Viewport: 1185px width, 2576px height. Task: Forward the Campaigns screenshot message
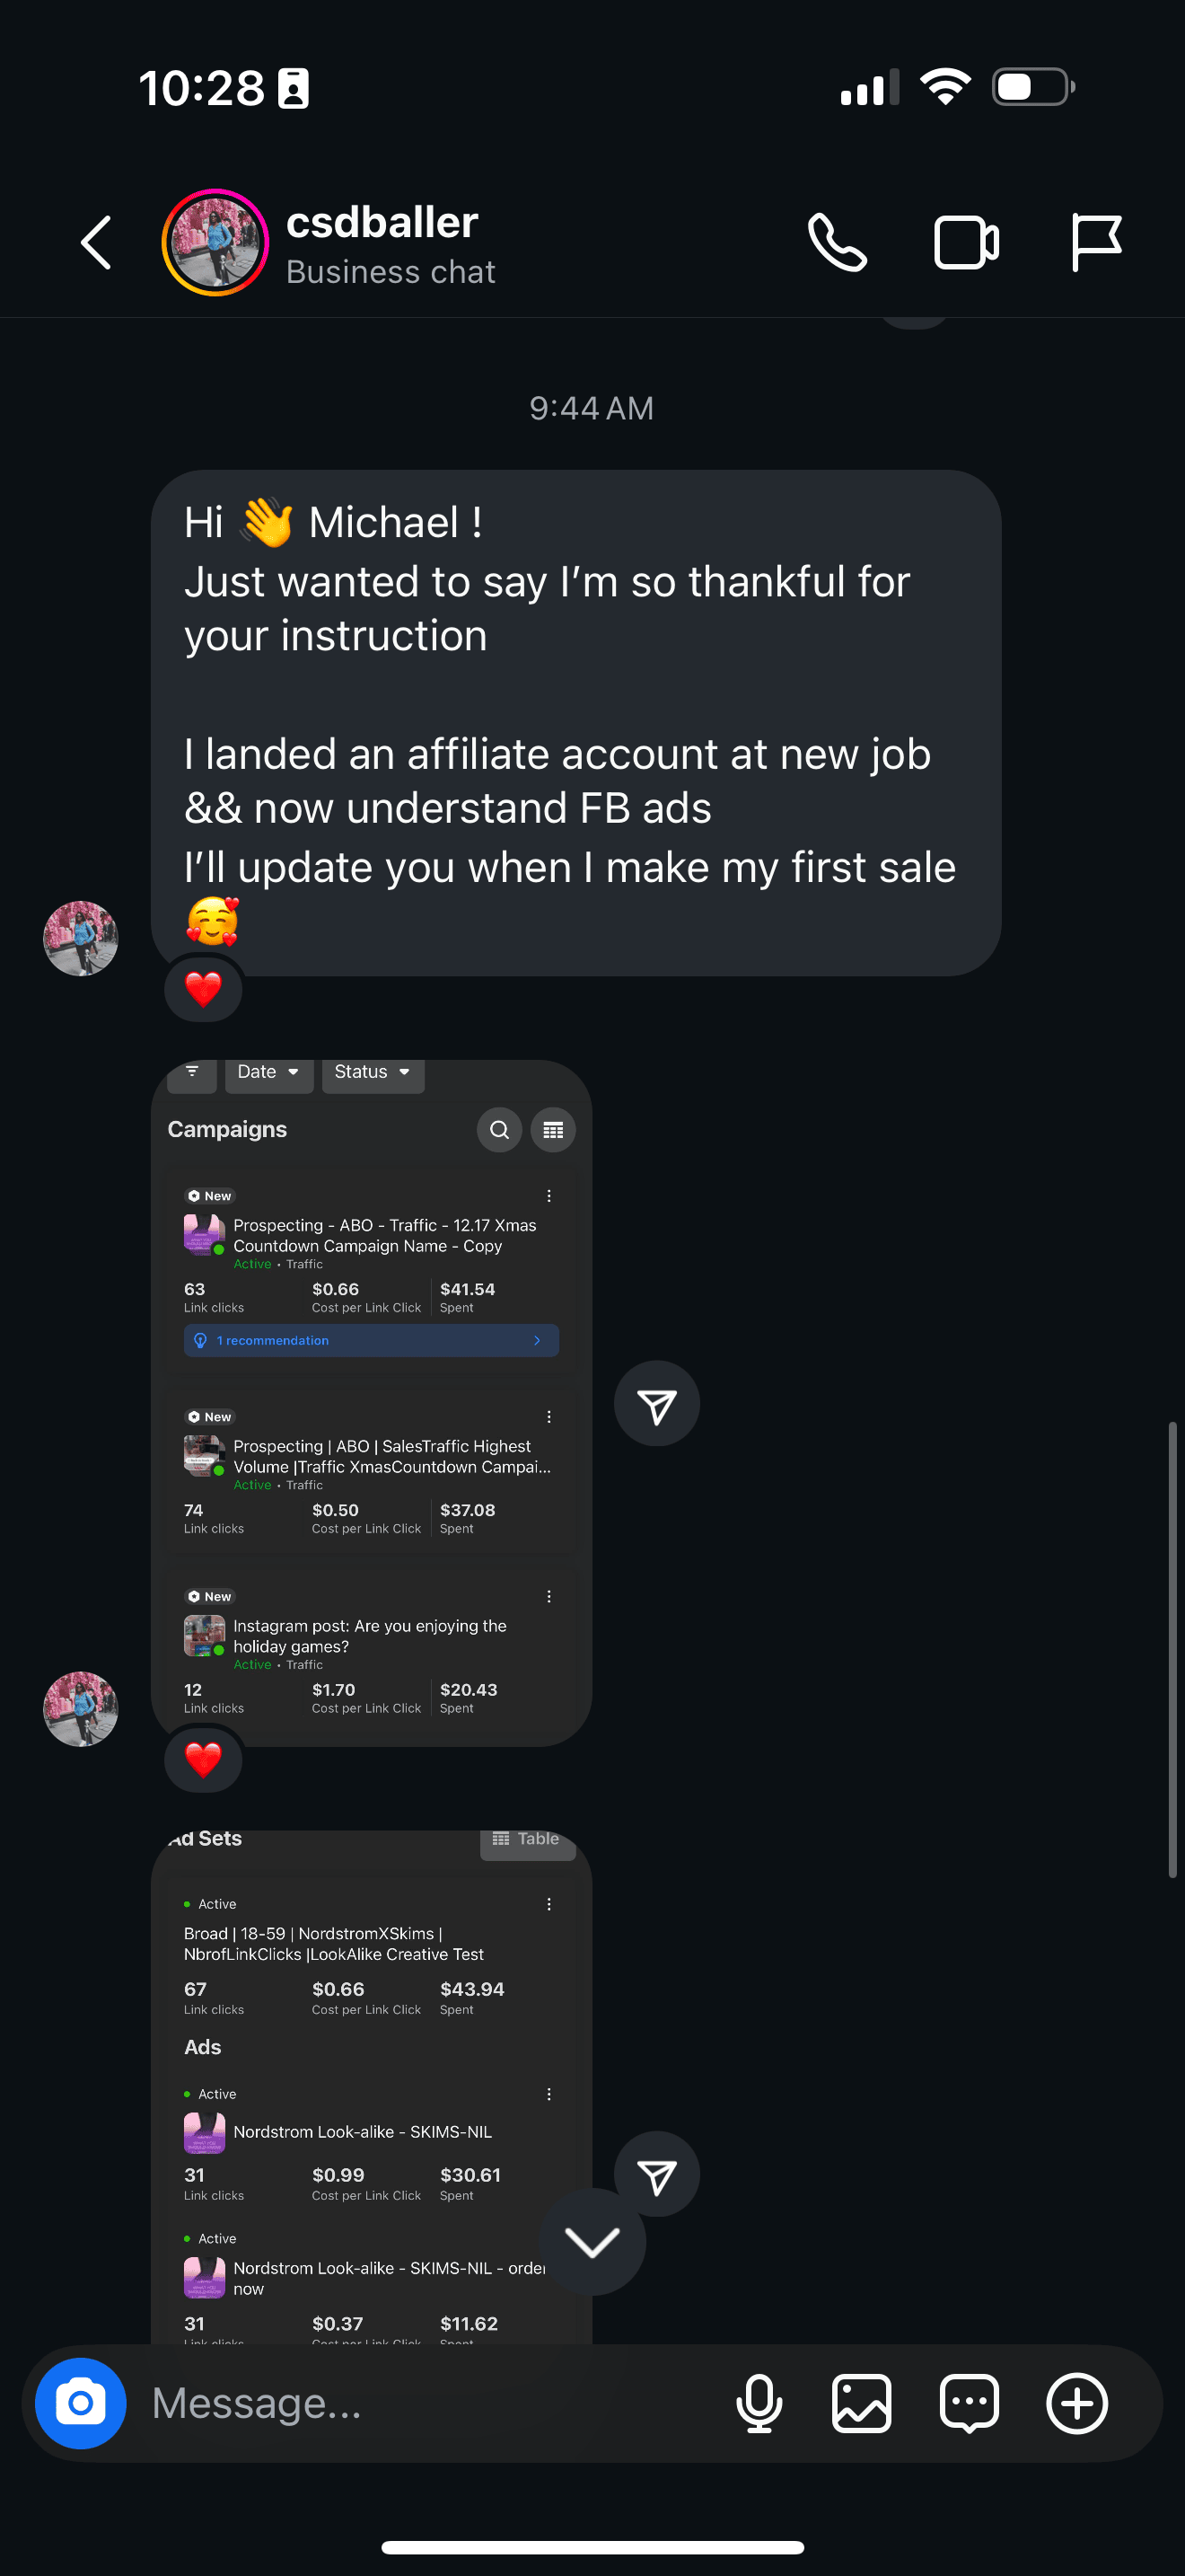coord(656,1404)
